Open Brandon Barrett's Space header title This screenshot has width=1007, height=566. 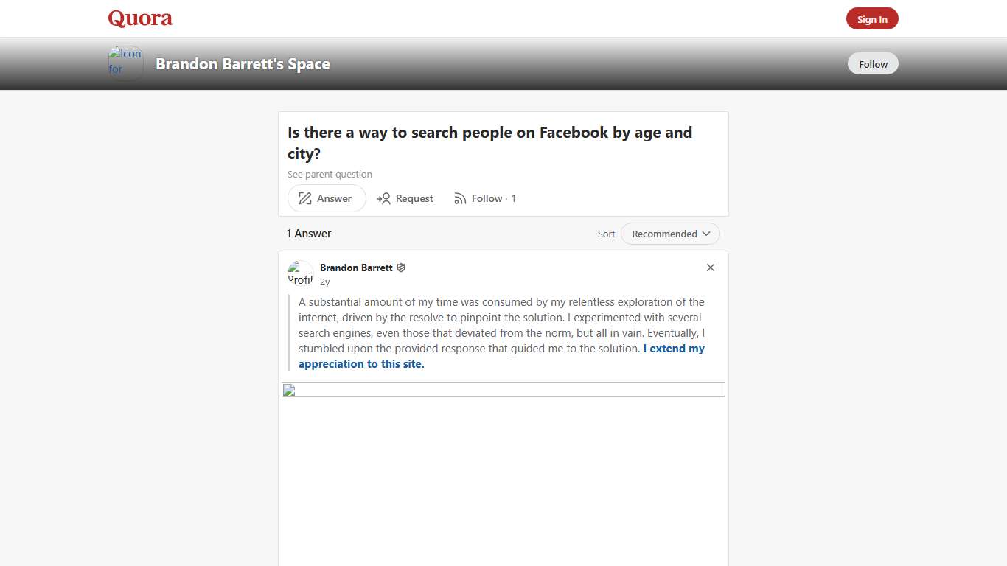pos(242,64)
